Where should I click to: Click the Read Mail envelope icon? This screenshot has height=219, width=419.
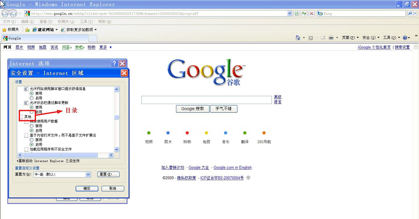click(x=323, y=38)
